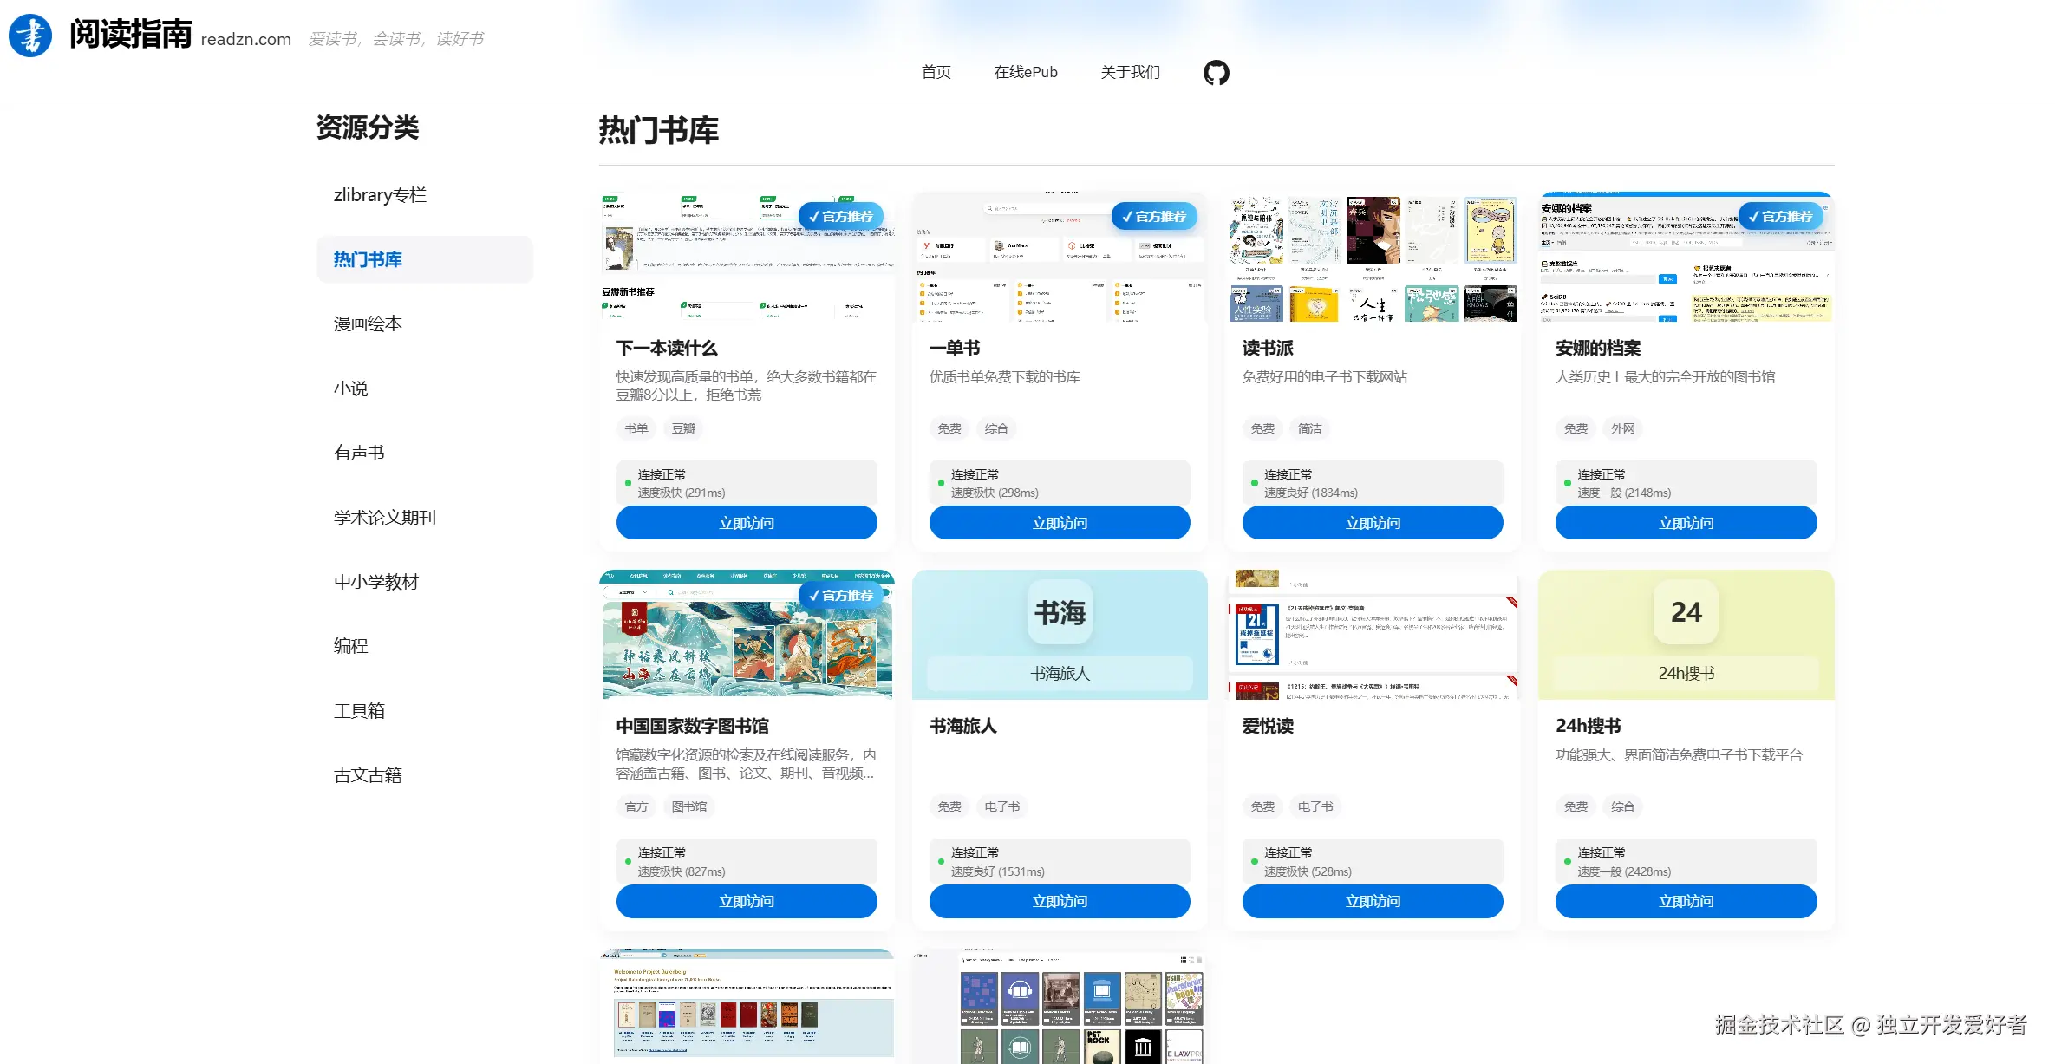Open Project Gutenberg preview thumbnail at bottom
2055x1064 pixels.
pos(747,1006)
